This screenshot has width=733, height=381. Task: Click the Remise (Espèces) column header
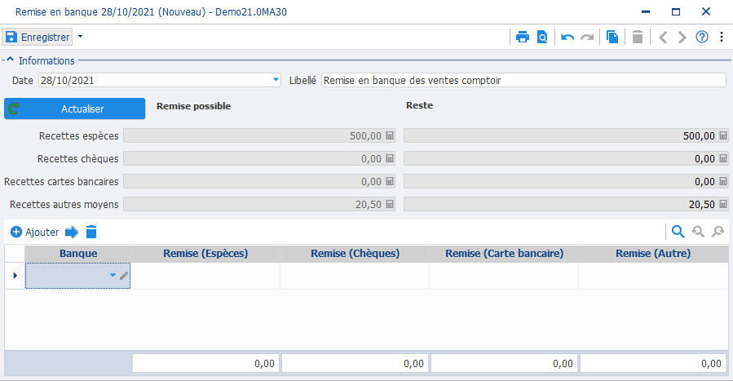(x=205, y=254)
